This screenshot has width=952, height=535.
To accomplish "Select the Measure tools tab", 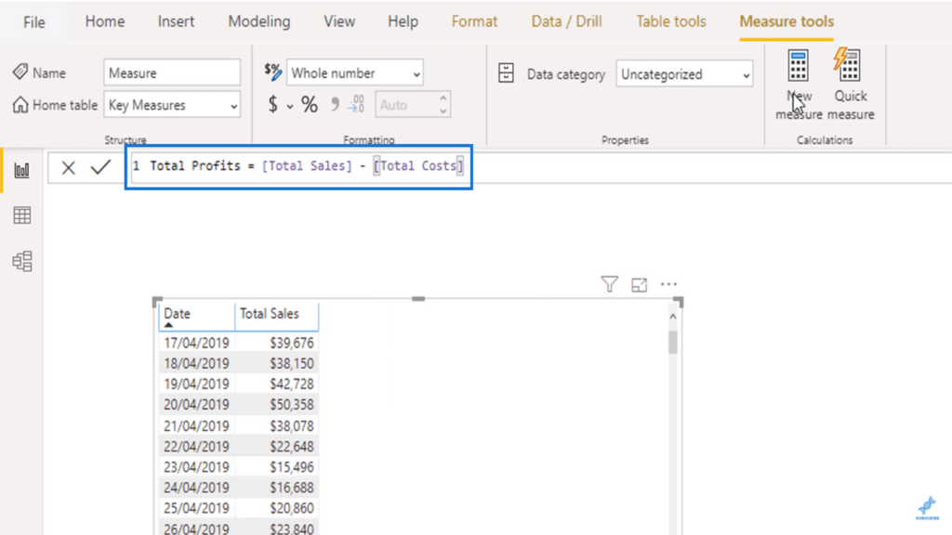I will pyautogui.click(x=787, y=21).
